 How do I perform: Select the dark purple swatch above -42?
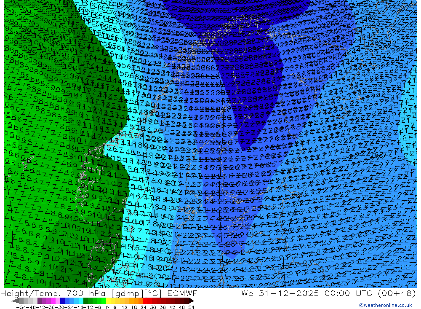coord(40,301)
